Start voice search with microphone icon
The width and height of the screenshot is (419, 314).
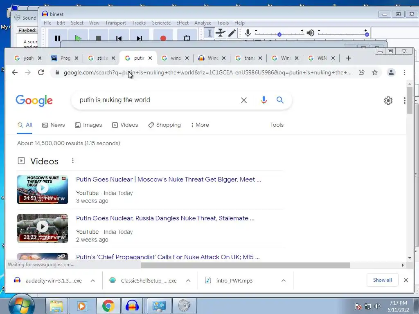point(264,100)
